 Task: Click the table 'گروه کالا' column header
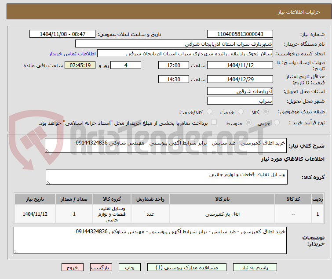[x=112, y=199]
